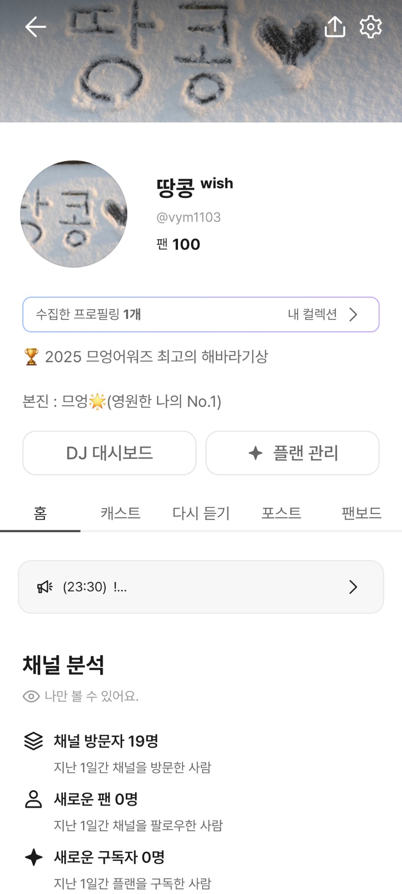Expand 내 컬렉션 chevron
The height and width of the screenshot is (894, 402).
[353, 314]
